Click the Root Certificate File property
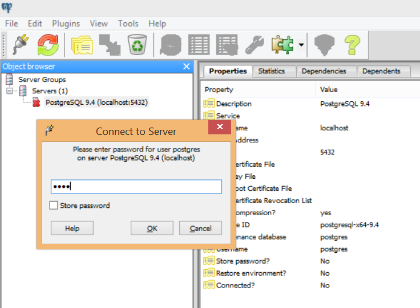This screenshot has width=420, height=308. click(264, 188)
